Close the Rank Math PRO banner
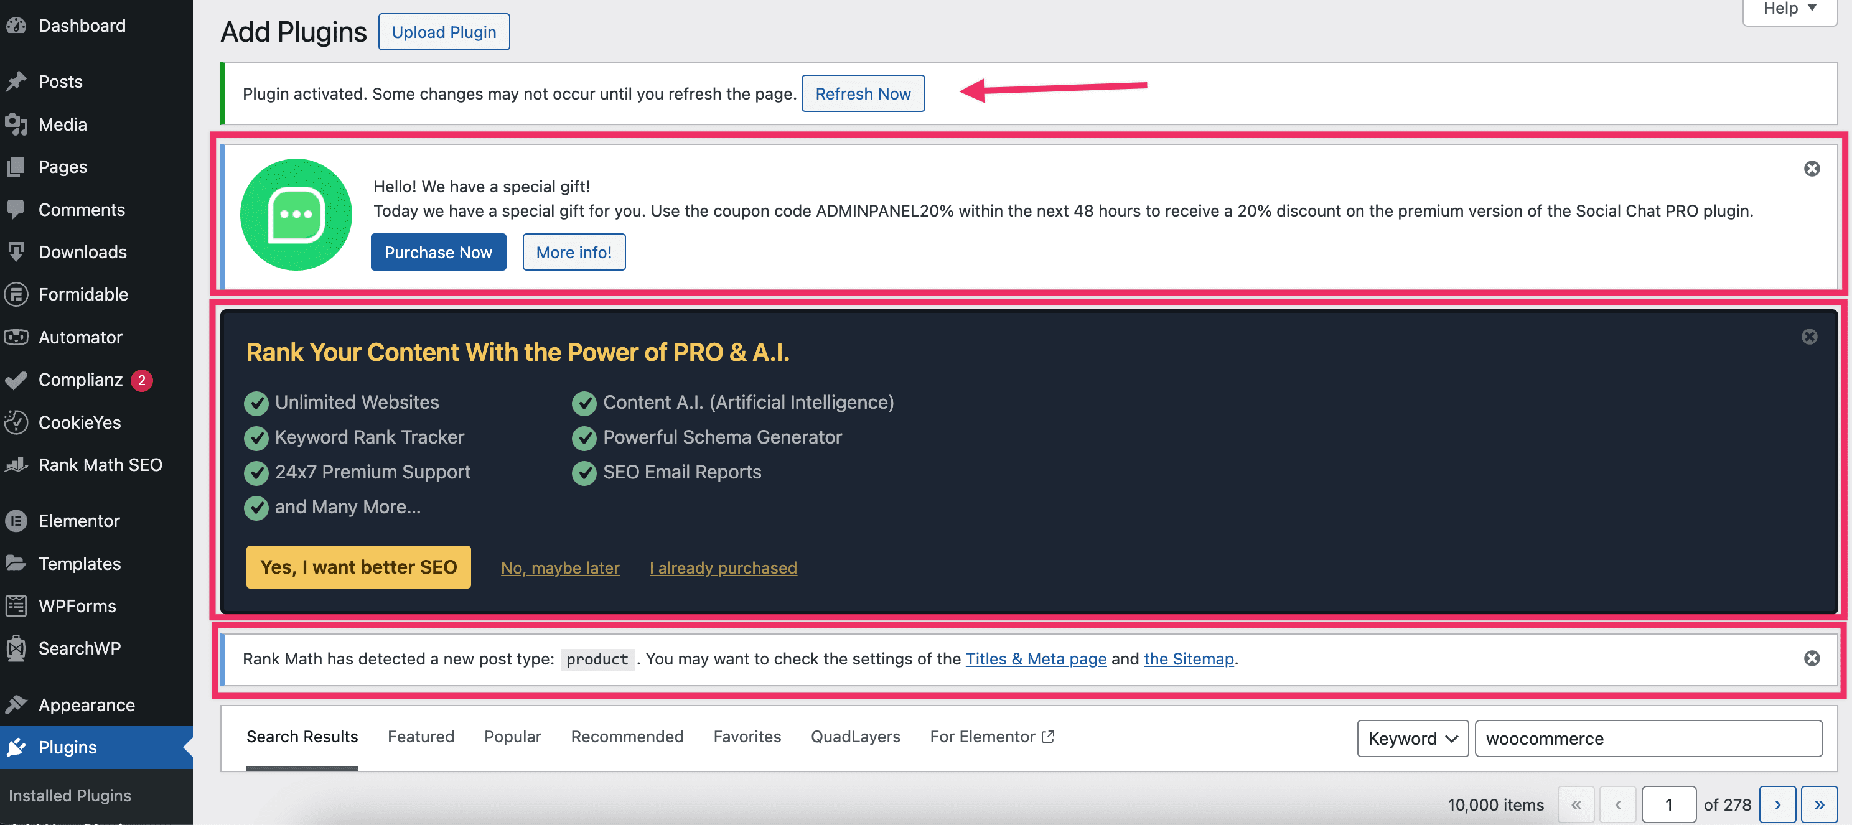 (1809, 337)
